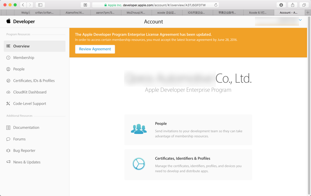Open Safari downloads icon
Viewport: 311px width, 196px height.
281,5
